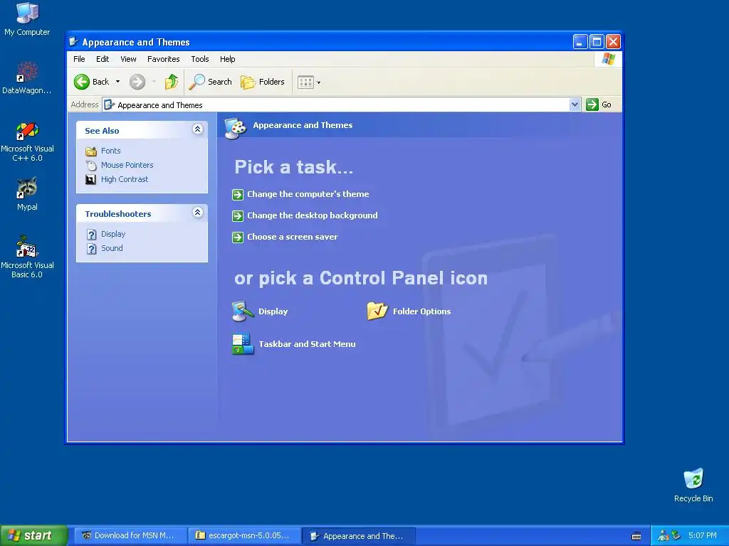Viewport: 729px width, 546px height.
Task: Open the Display troubleshooter link
Action: (x=113, y=234)
